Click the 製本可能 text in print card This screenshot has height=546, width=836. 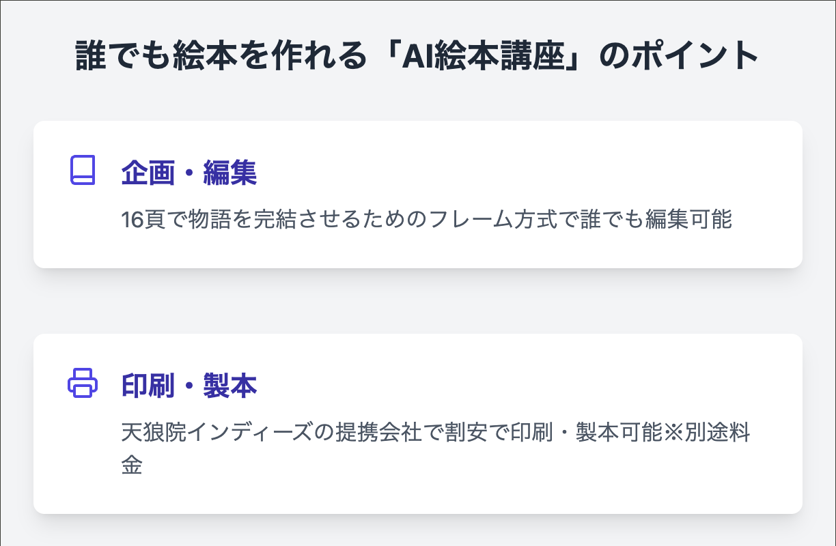click(619, 433)
